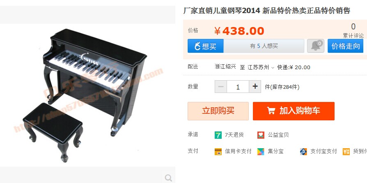
Task: Click the 公益宝贝 heart icon
Action: coord(261,135)
